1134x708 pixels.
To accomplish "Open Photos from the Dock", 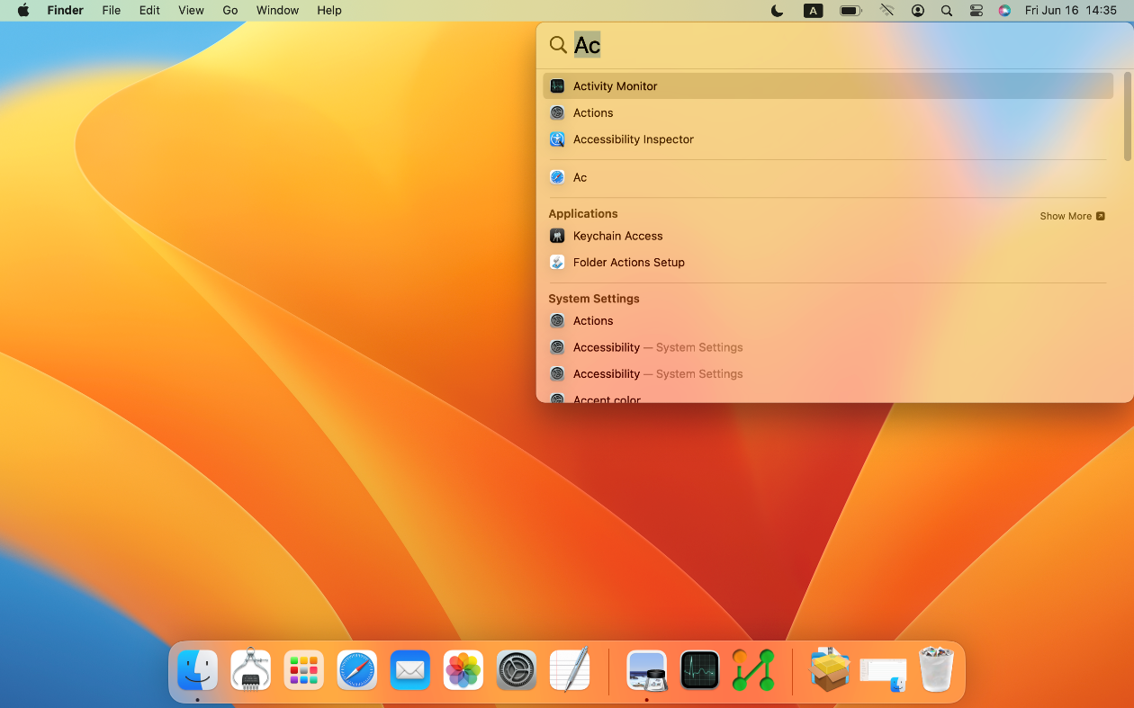I will [463, 670].
